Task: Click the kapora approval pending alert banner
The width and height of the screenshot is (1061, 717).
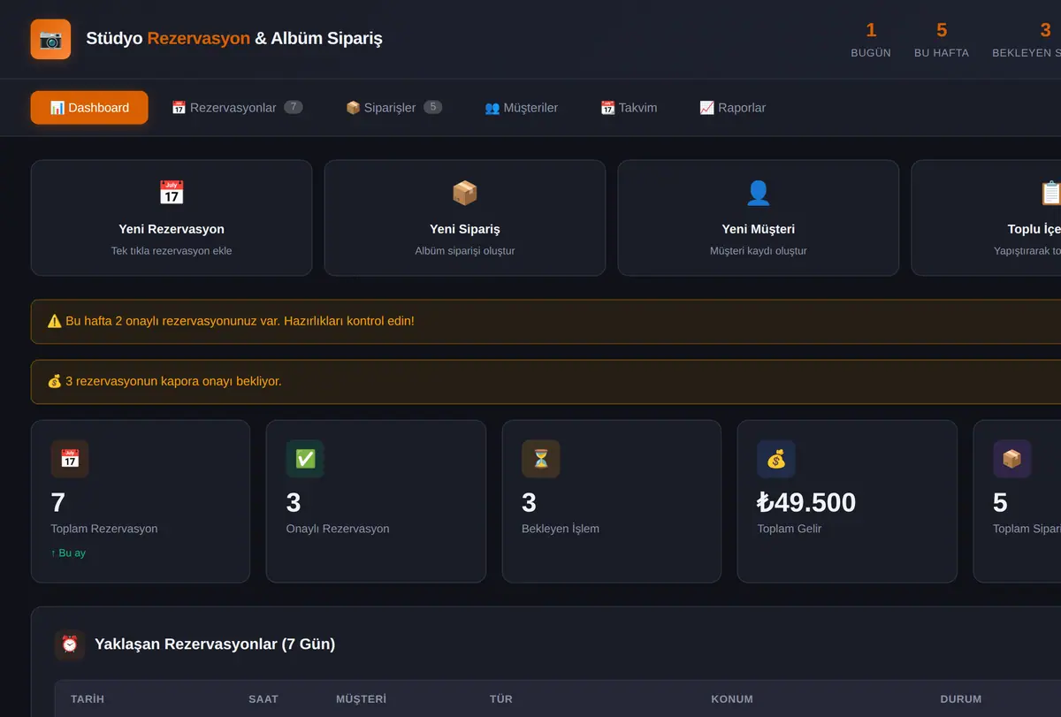Action: click(x=546, y=381)
